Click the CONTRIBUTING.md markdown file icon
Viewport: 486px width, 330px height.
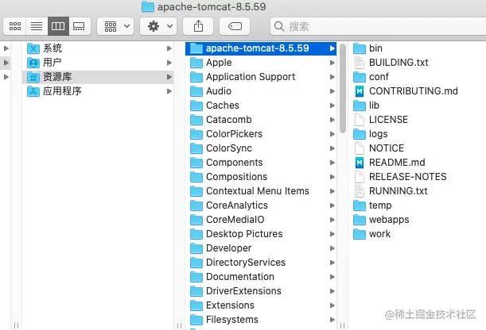click(360, 91)
